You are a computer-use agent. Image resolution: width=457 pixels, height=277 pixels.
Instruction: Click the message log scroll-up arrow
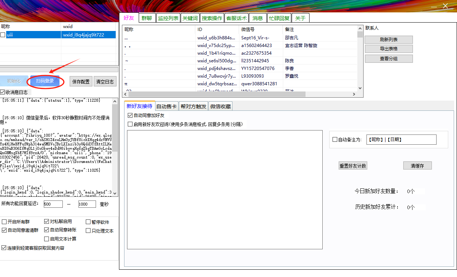115,101
